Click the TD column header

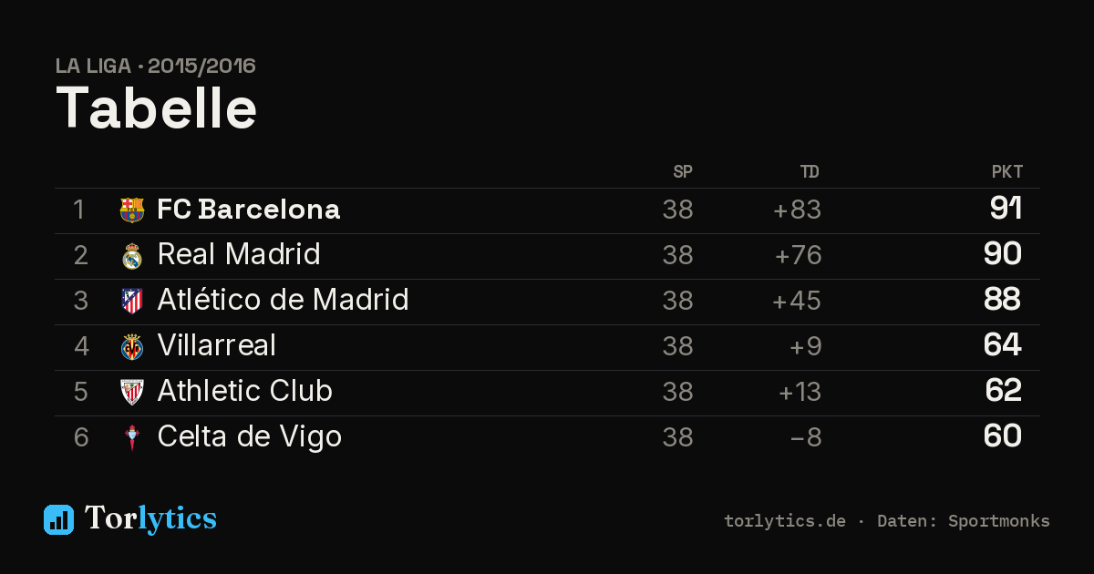[x=810, y=172]
